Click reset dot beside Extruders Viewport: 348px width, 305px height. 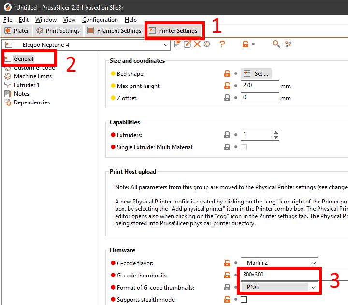tap(236, 135)
